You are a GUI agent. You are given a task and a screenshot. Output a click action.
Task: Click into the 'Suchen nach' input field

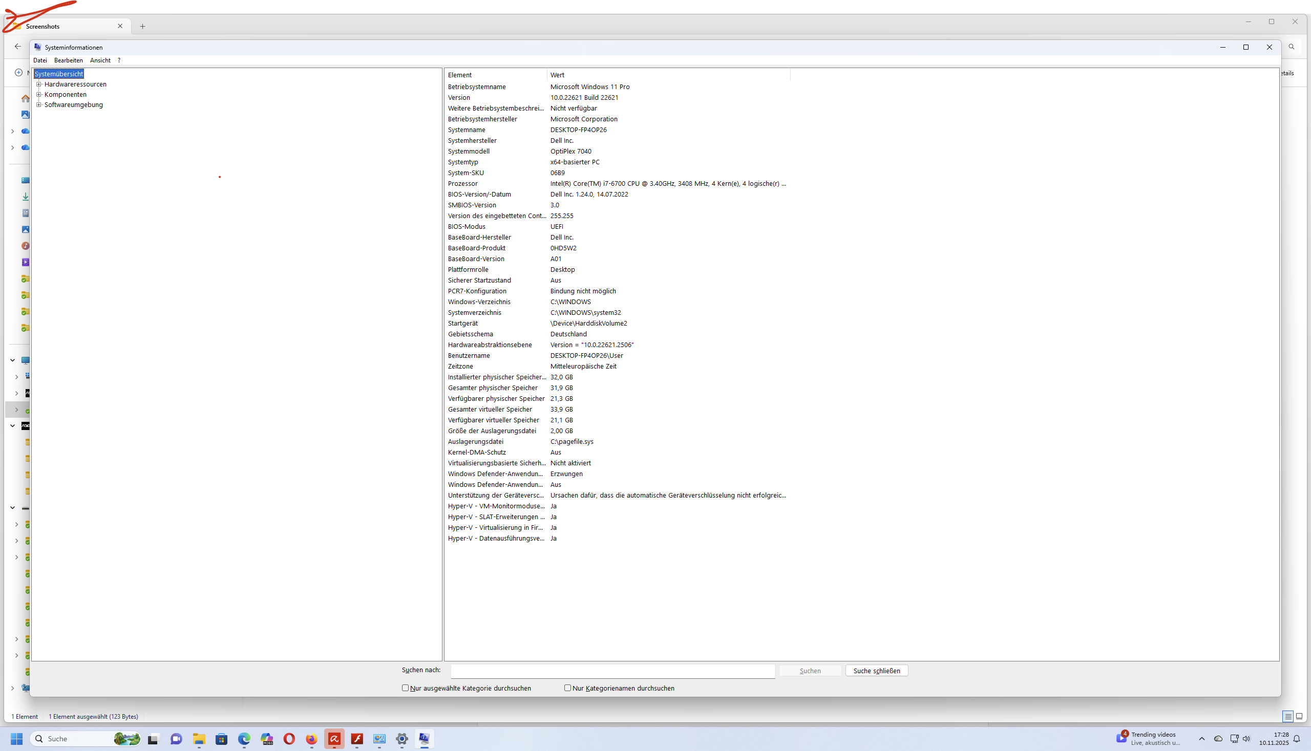[612, 671]
